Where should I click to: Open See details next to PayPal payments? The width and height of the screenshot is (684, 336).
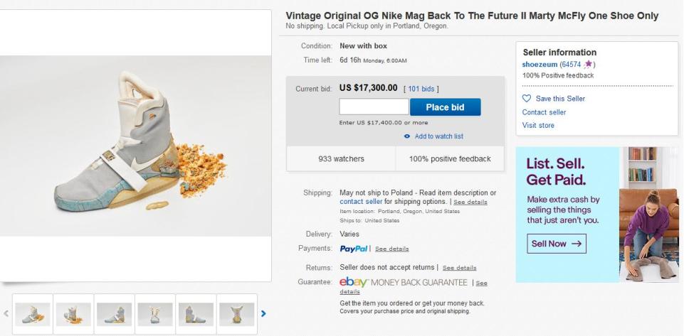[392, 249]
